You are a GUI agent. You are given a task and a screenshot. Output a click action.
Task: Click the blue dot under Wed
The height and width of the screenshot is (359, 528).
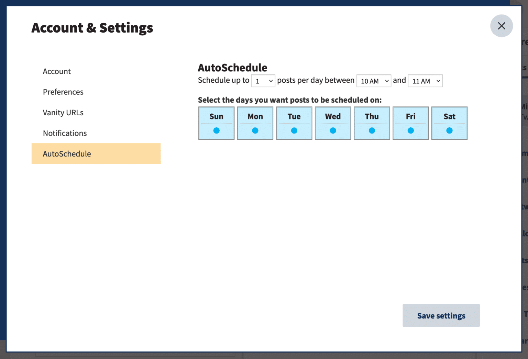point(333,130)
